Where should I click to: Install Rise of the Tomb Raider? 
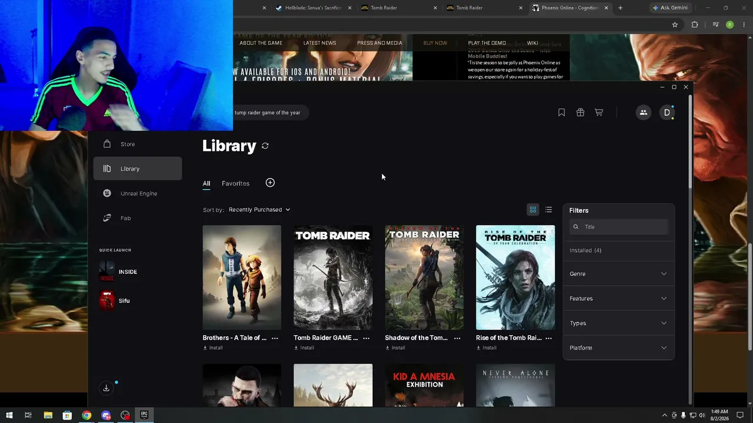tap(487, 348)
